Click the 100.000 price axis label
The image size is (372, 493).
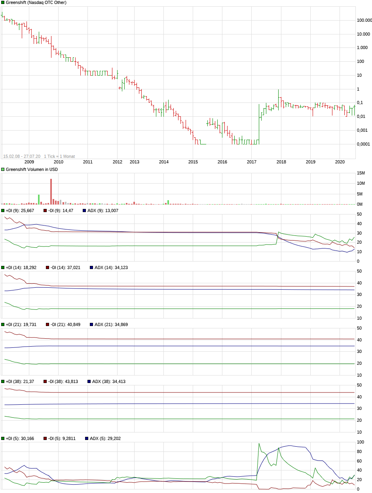coord(364,20)
